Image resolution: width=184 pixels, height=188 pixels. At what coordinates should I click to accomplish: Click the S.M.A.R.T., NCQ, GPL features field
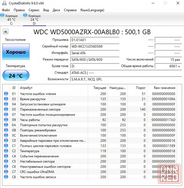pos(126,79)
